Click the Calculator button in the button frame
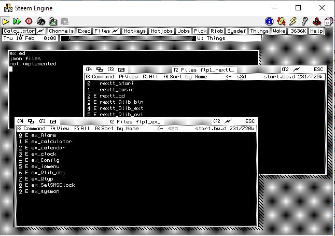Image resolution: width=335 pixels, height=236 pixels. click(19, 31)
